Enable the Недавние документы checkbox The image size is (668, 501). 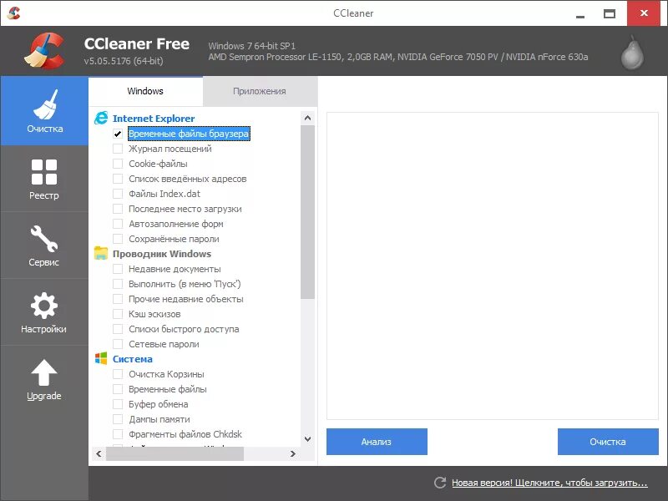[x=118, y=269]
